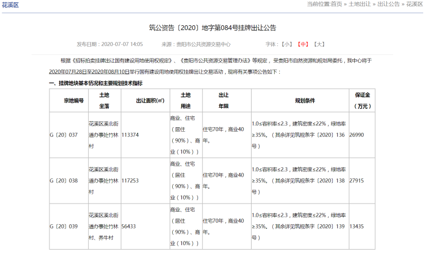Screen dimensions: 426x260
Task: Click section heading 挂牌地块基本情况和主要规划技术指标
Action: pyautogui.click(x=101, y=83)
